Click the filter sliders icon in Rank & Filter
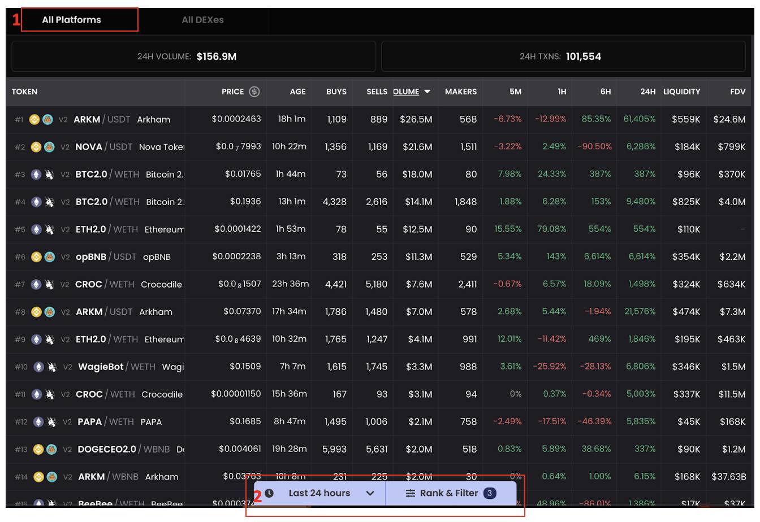760x522 pixels. coord(411,493)
